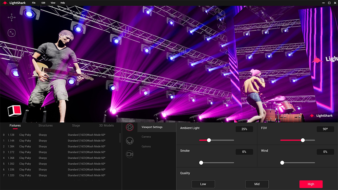The image size is (338, 190).
Task: Click the fullscreen expand icon in viewport
Action: click(12, 33)
